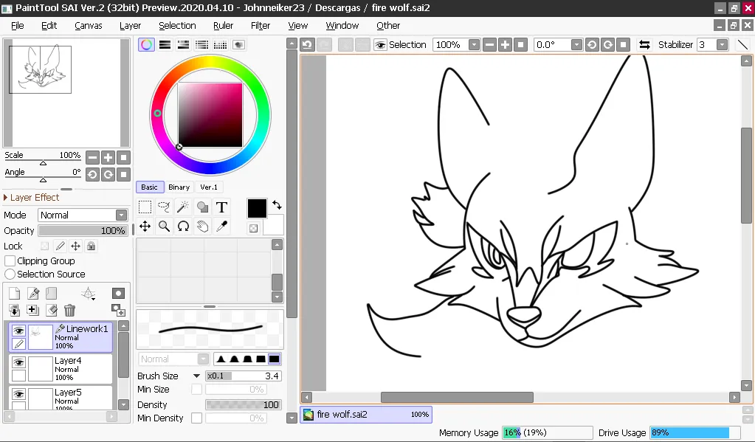Zoom in with the toolbar plus button

tap(505, 45)
